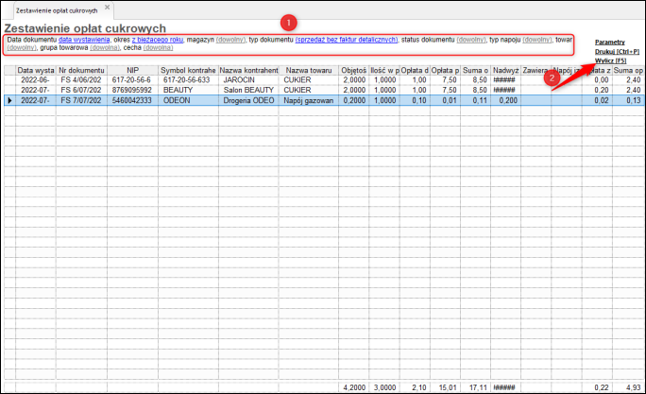Select document 'FS 4/06/202' cell
This screenshot has height=394, width=646.
[81, 80]
